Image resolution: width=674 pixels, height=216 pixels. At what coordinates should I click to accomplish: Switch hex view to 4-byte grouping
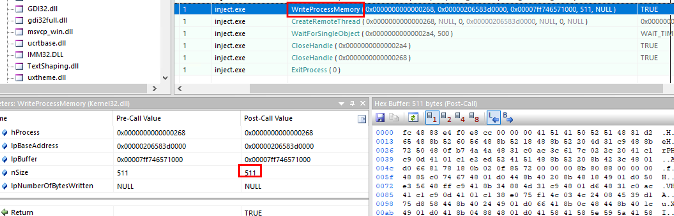point(460,118)
